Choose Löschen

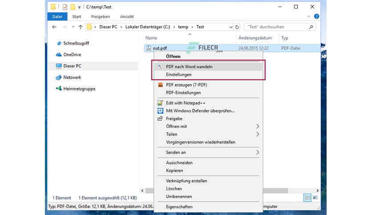click(x=209, y=189)
